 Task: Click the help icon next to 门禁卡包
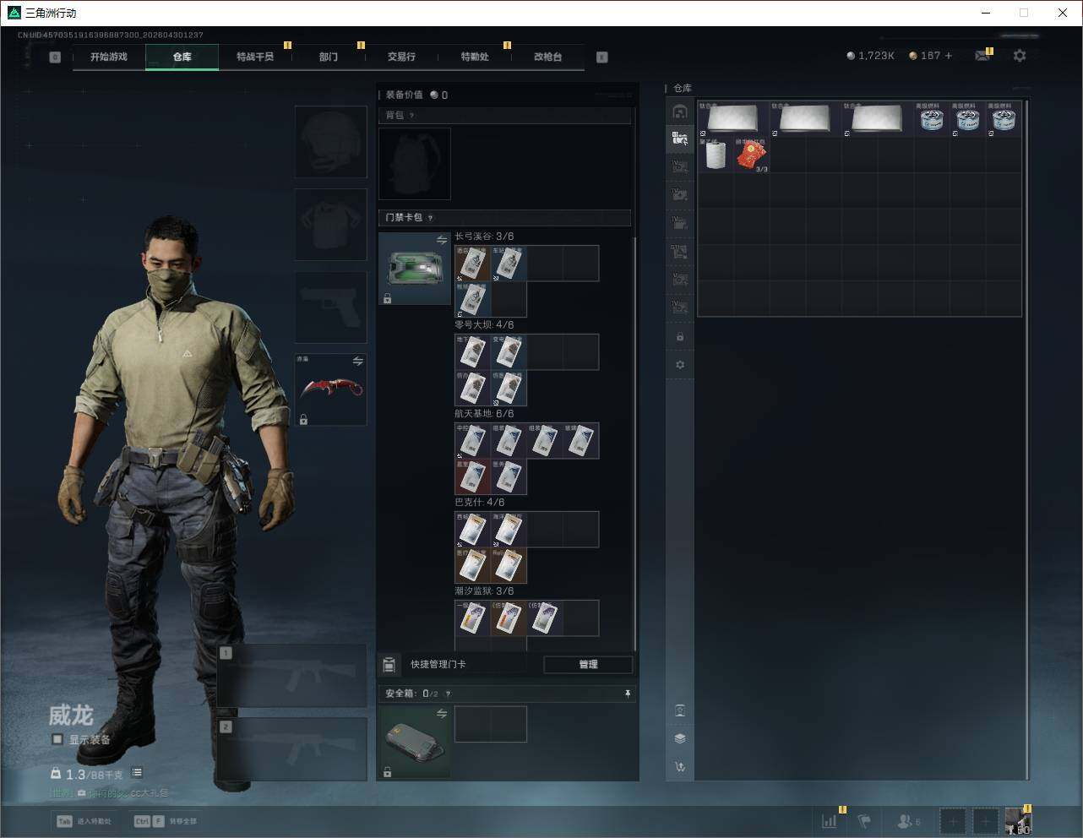pos(430,218)
